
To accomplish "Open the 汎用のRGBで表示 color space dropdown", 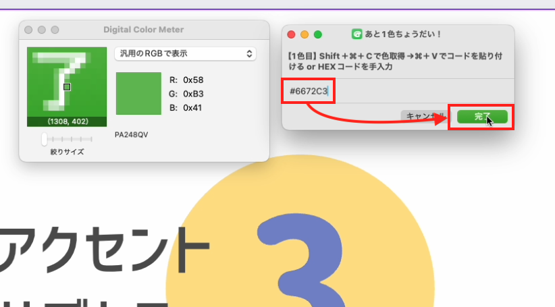I will (185, 54).
